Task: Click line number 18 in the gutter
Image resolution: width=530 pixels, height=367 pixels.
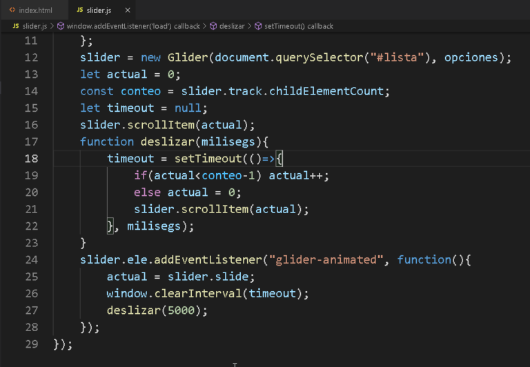Action: 31,159
